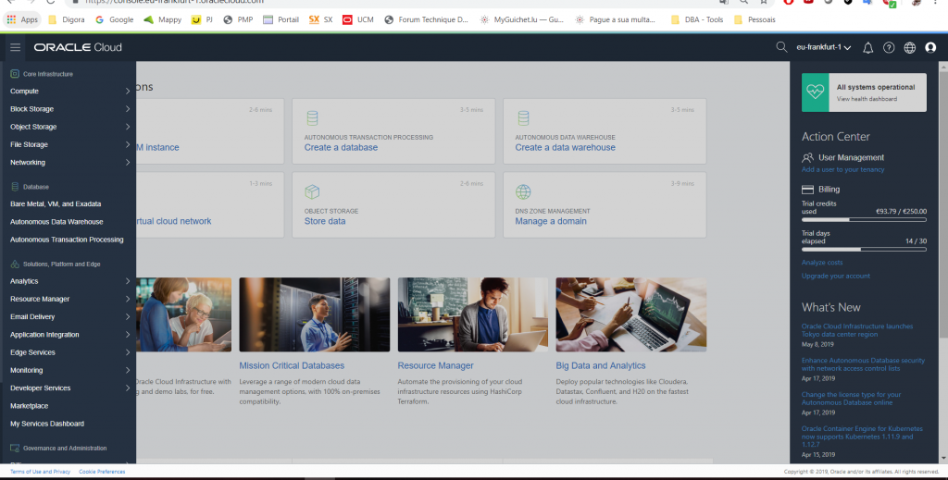Open the user profile avatar
Screen dimensions: 948x480
[x=930, y=48]
